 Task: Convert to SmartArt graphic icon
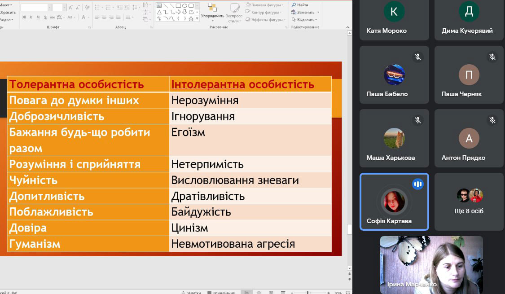point(146,19)
